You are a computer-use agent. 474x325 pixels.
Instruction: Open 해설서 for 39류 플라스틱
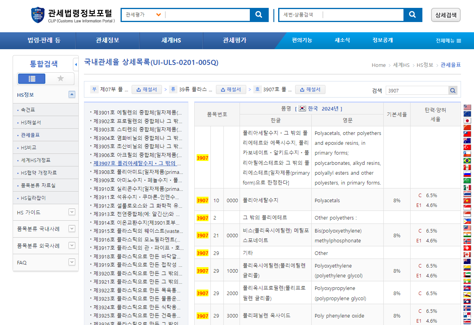[231, 90]
